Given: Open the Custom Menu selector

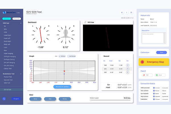Looking at the screenshot, I should coord(17,19).
